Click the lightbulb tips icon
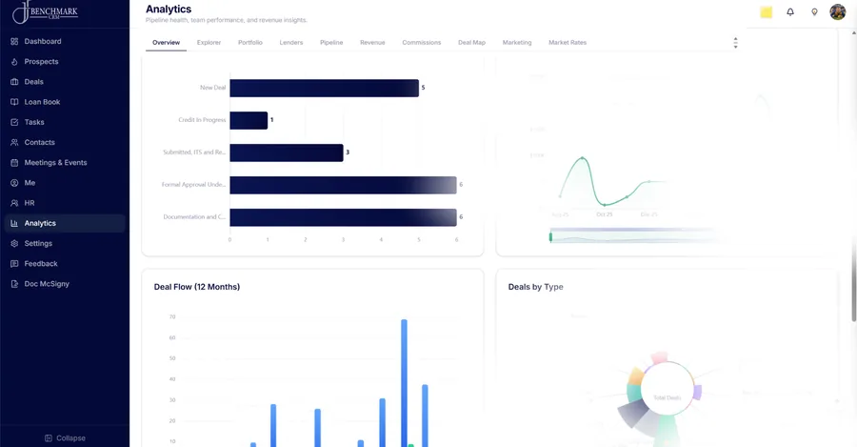The image size is (857, 447). [814, 12]
